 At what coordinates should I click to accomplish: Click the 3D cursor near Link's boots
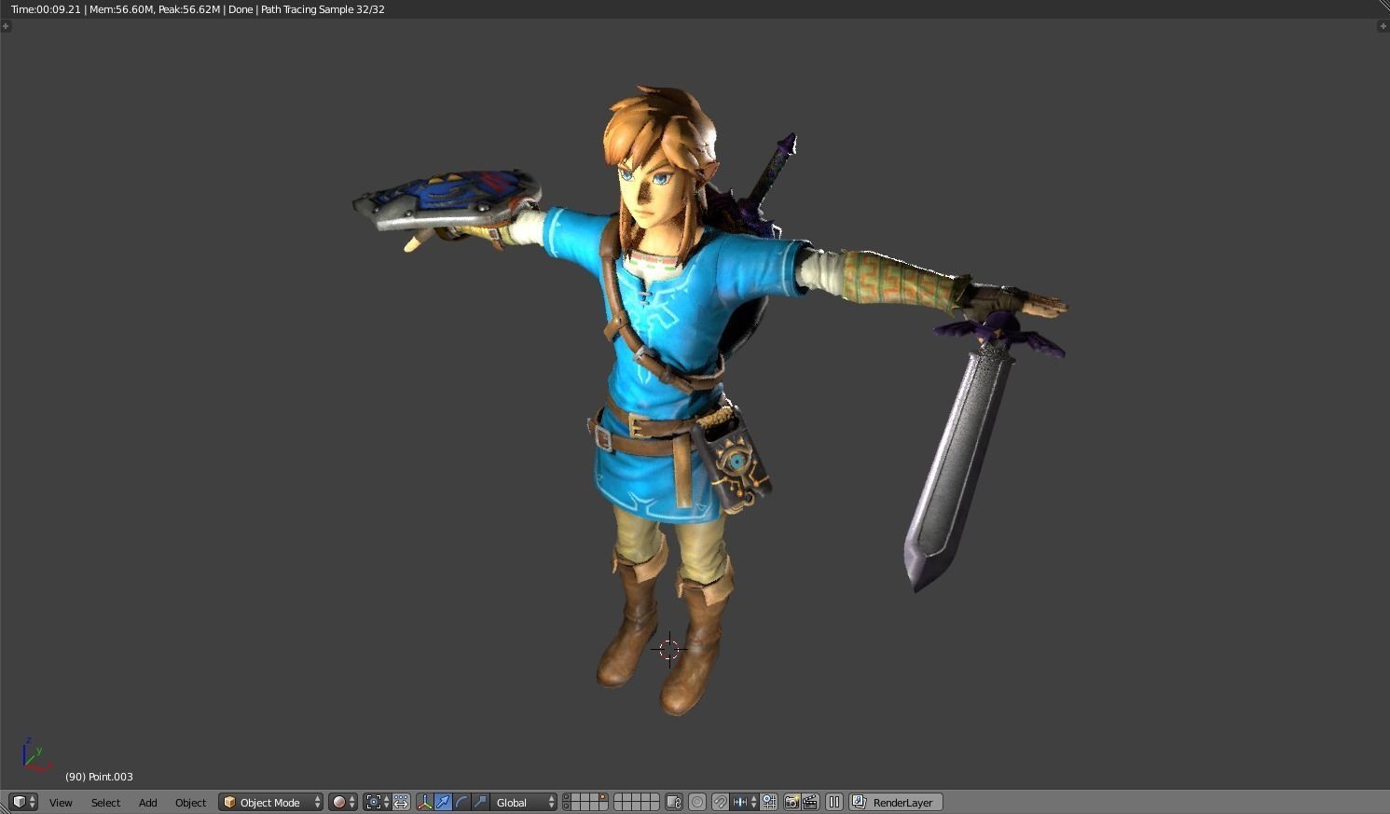point(669,649)
